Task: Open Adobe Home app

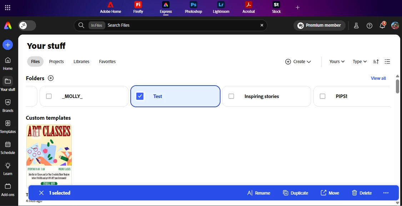Action: (x=111, y=8)
